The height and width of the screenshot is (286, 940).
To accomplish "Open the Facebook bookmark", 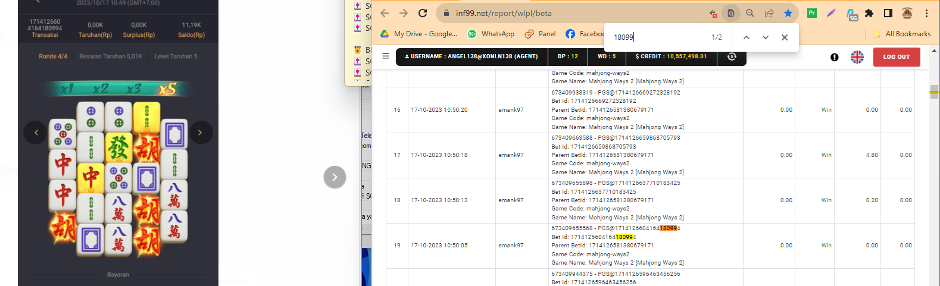I will 585,34.
